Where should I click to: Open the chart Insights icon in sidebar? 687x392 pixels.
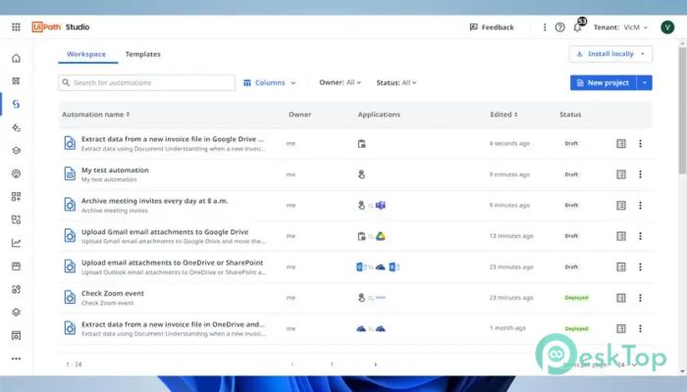click(x=17, y=243)
